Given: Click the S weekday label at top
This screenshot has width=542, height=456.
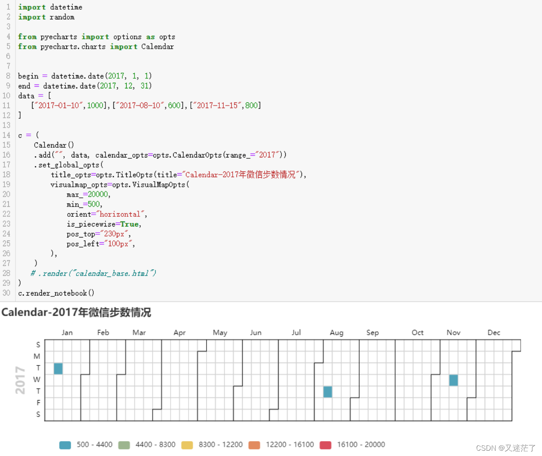Looking at the screenshot, I should point(38,345).
